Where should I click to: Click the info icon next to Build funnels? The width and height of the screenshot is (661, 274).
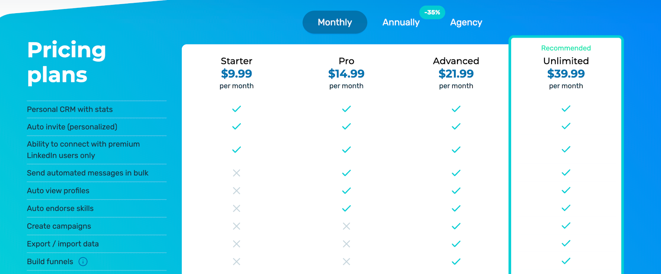click(x=83, y=262)
